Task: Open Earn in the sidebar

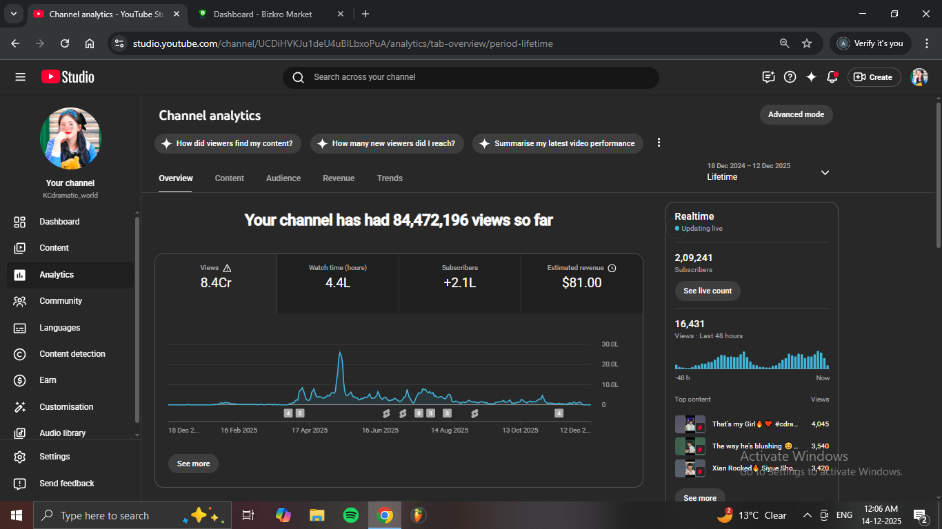Action: 48,380
